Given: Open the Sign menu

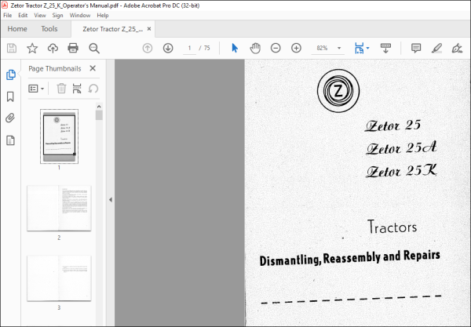Looking at the screenshot, I should click(x=57, y=16).
